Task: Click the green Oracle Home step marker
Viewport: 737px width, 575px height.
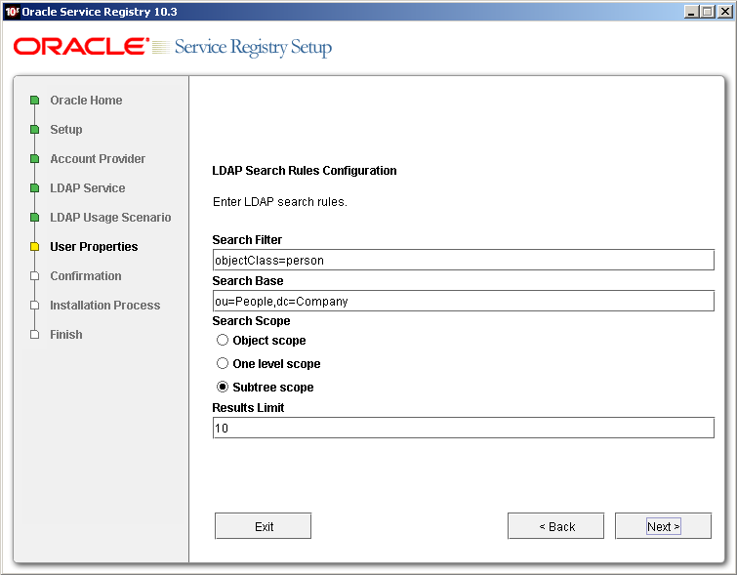Action: click(x=34, y=101)
